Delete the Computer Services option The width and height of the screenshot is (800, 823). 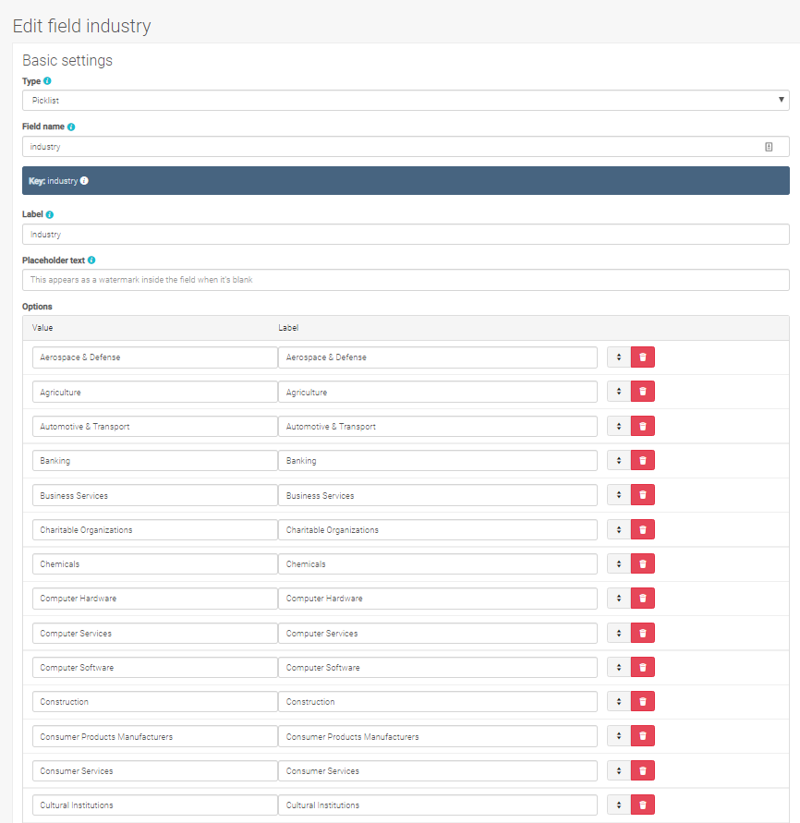pos(643,633)
